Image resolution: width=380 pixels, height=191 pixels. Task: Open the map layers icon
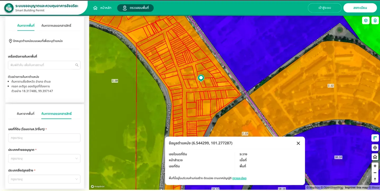375,20
